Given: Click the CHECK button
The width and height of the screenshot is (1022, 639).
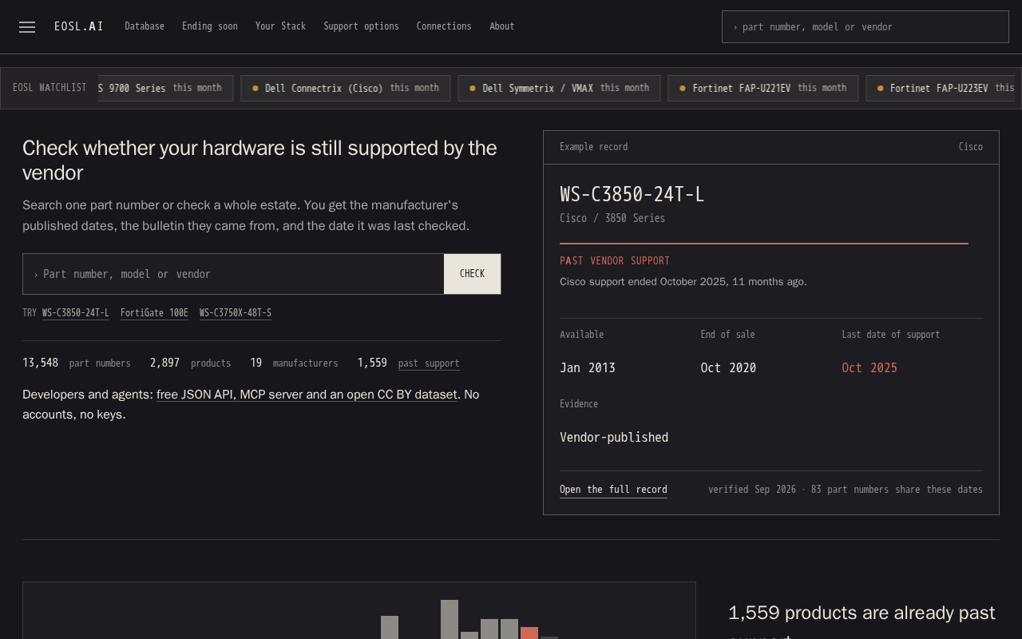Looking at the screenshot, I should coord(472,274).
